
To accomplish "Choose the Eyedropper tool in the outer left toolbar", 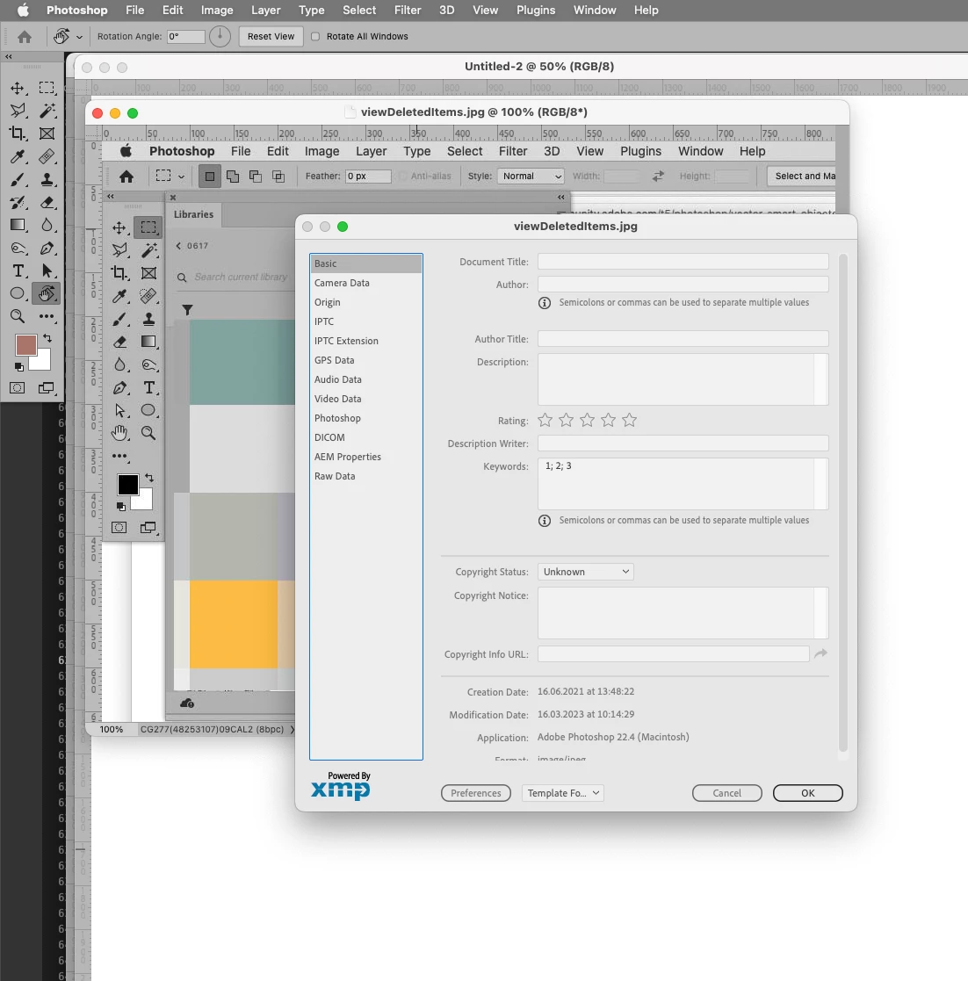I will (18, 156).
